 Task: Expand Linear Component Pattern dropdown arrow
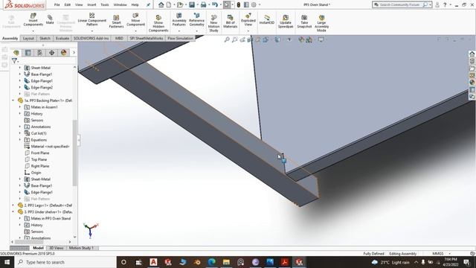(x=92, y=31)
